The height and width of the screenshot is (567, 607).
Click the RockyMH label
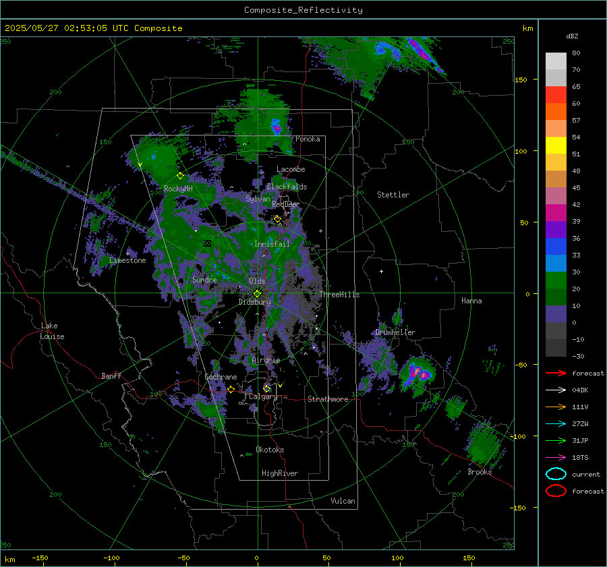(x=178, y=189)
